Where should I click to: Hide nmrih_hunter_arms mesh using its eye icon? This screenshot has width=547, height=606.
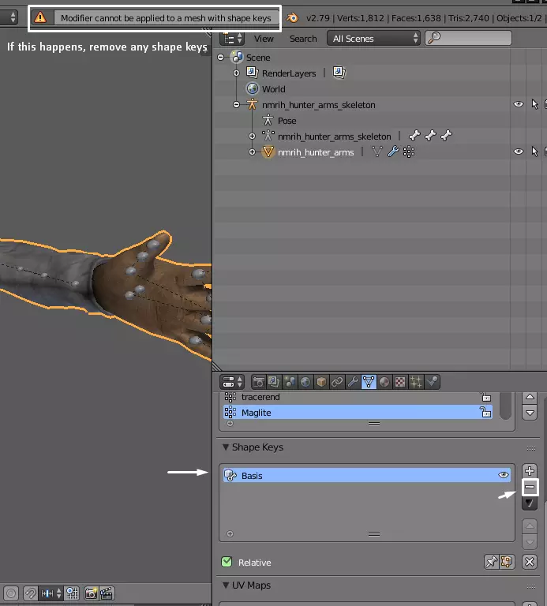coord(519,151)
